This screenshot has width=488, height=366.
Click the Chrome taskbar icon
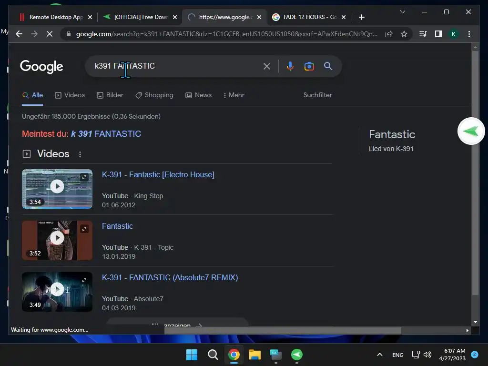pos(234,355)
